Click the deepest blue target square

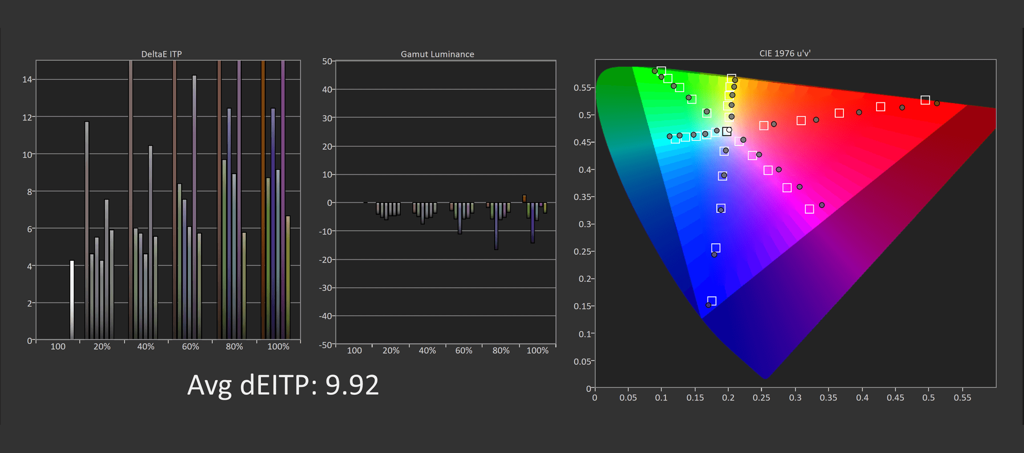click(x=712, y=301)
